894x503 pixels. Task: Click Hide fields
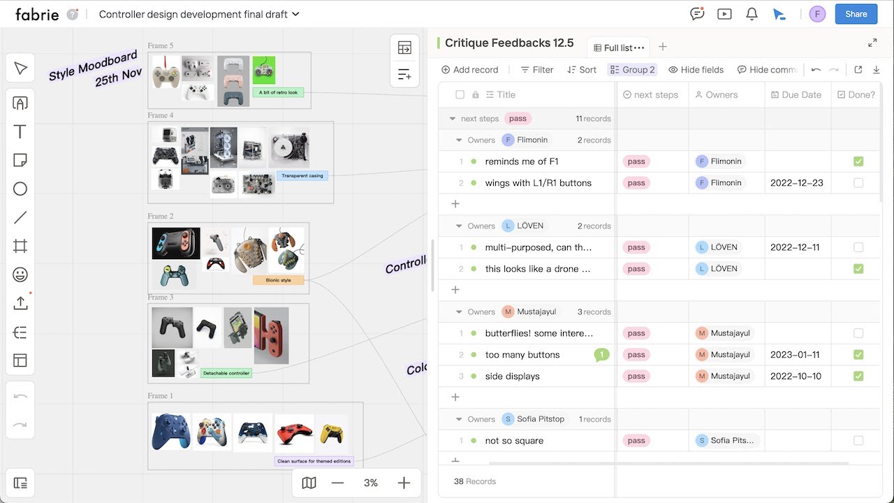[x=696, y=70]
